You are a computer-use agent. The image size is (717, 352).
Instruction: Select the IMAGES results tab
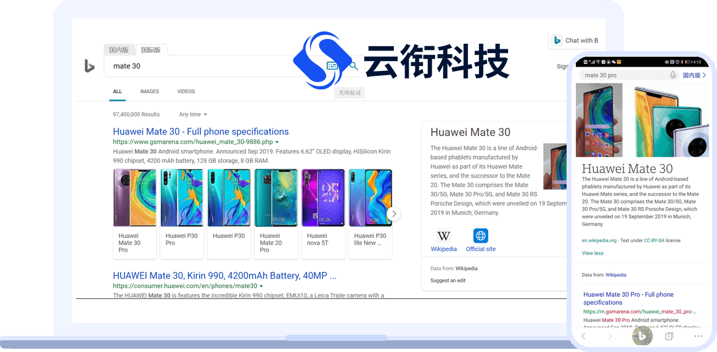click(150, 91)
